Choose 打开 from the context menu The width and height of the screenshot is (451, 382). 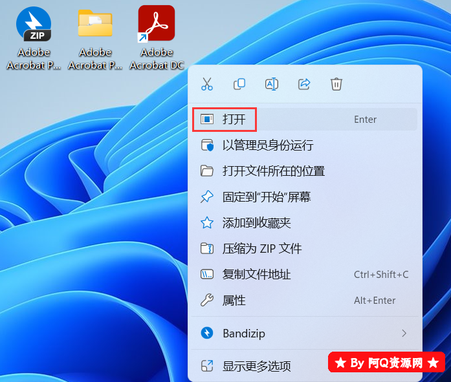(x=305, y=120)
